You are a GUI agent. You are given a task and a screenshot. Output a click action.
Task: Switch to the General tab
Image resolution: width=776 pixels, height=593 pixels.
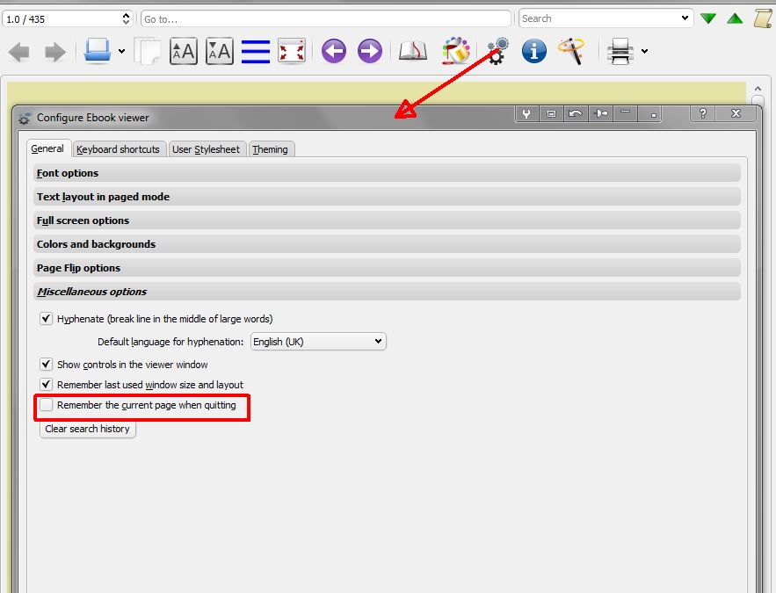(x=47, y=148)
